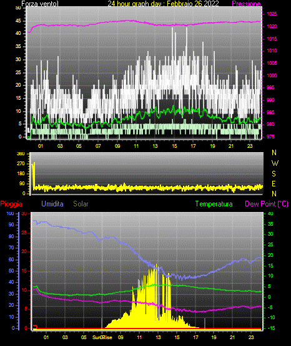The width and height of the screenshot is (291, 346).
Task: Click the 995 pressure axis value
Action: [x=270, y=88]
